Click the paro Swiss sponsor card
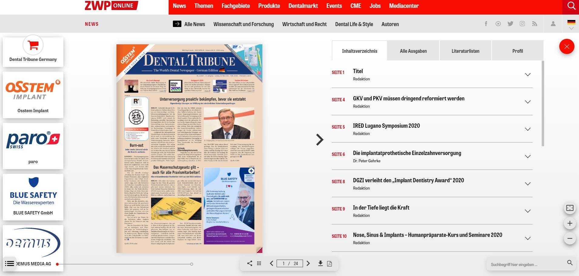Viewport: 579px width, 276px height. coord(33,146)
